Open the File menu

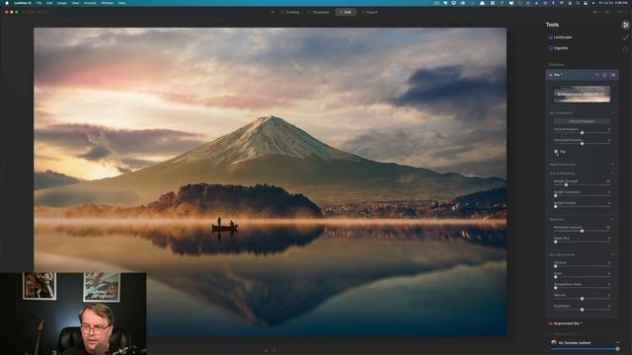pyautogui.click(x=39, y=3)
